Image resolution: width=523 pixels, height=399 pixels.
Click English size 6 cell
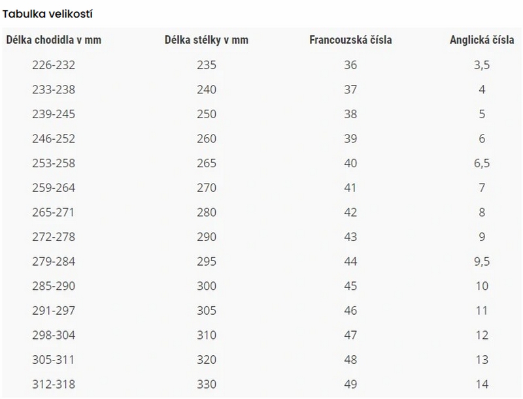(x=482, y=138)
